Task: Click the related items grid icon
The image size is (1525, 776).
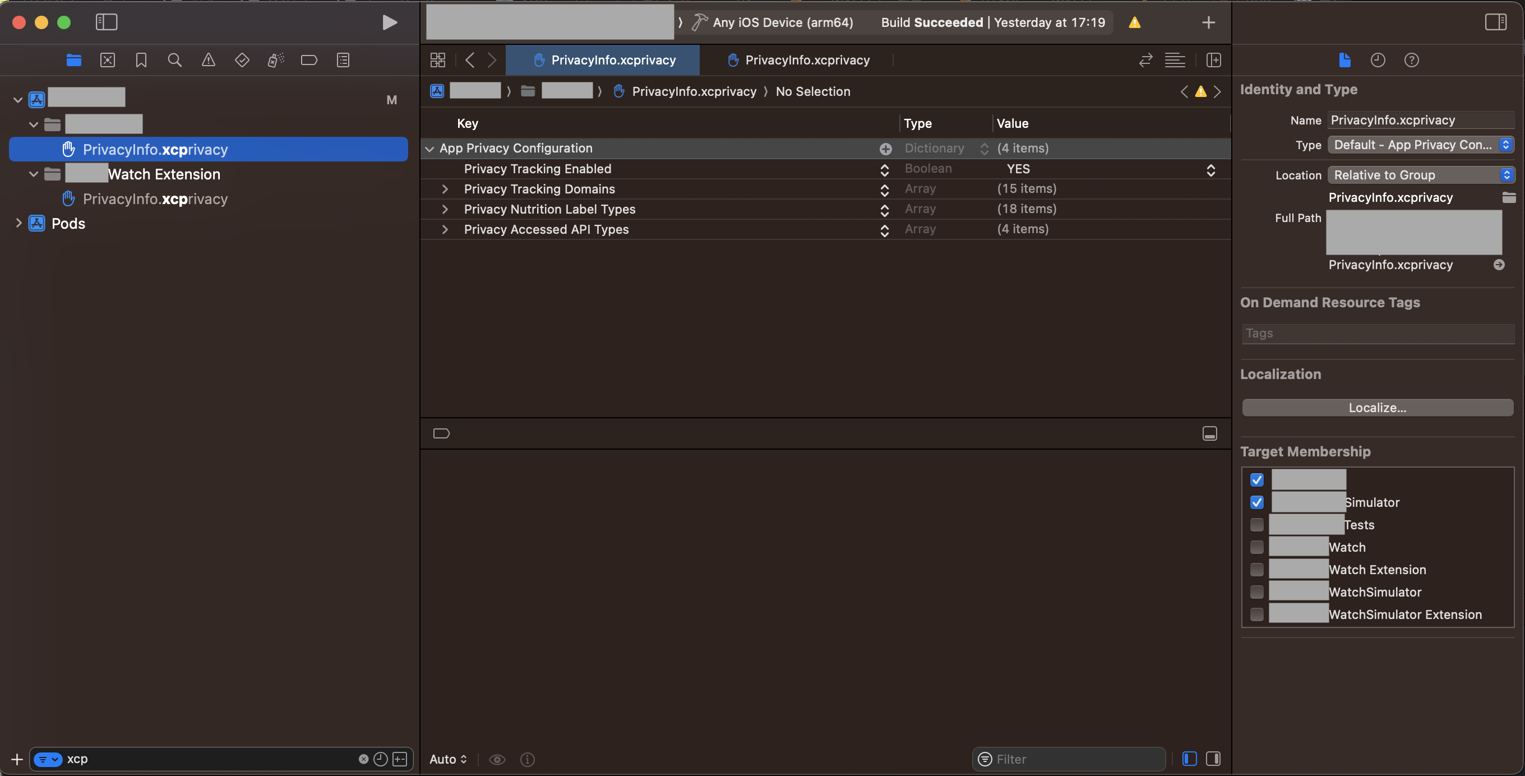Action: coord(438,60)
